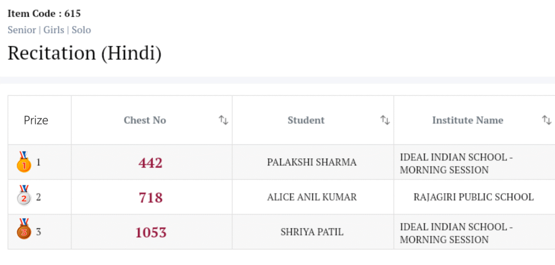This screenshot has height=265, width=555.
Task: Select chest number 442
Action: pos(151,163)
